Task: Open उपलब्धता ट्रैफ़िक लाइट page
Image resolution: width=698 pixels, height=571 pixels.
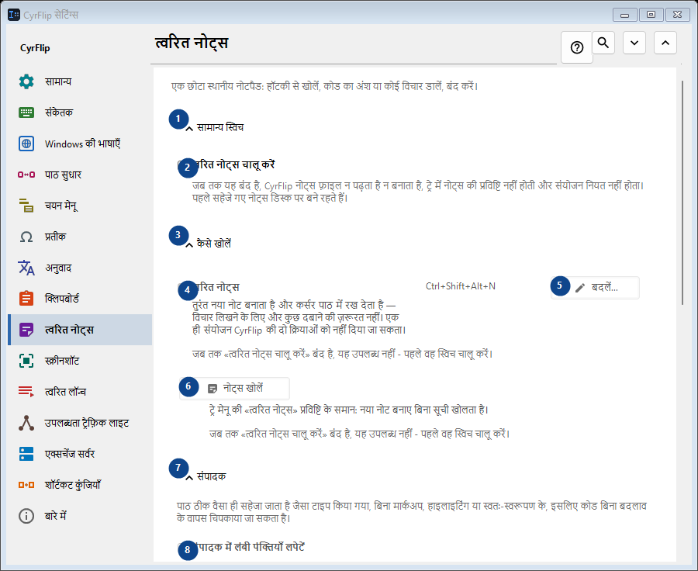Action: click(x=80, y=423)
